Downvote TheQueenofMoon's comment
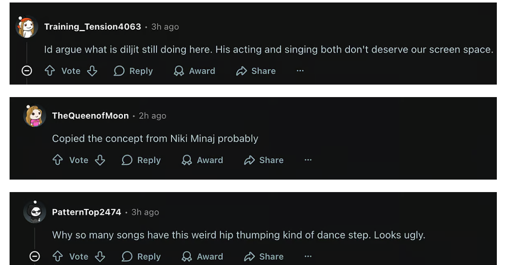 pyautogui.click(x=100, y=160)
